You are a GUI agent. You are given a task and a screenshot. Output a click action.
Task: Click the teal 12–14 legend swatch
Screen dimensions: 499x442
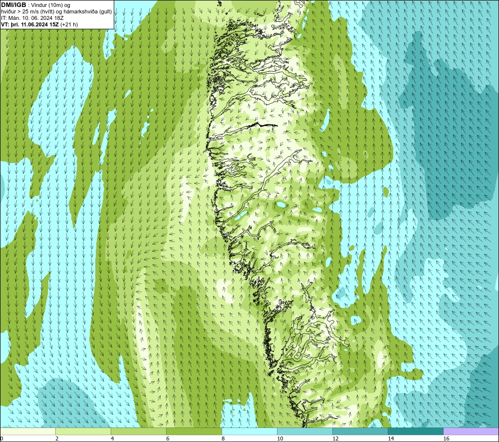click(x=360, y=432)
